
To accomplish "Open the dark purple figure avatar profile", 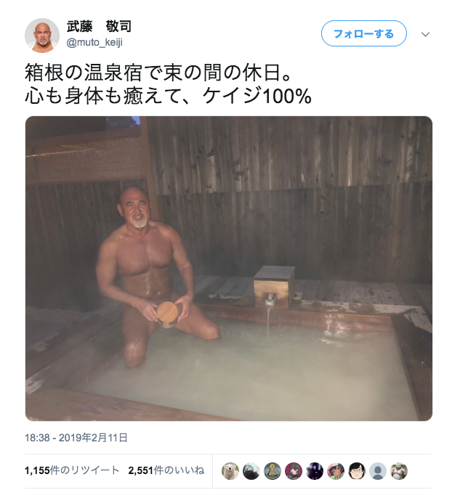I will tap(315, 471).
